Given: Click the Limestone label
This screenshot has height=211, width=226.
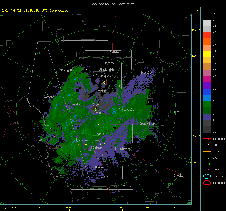Looking at the screenshot, I should point(47,97).
